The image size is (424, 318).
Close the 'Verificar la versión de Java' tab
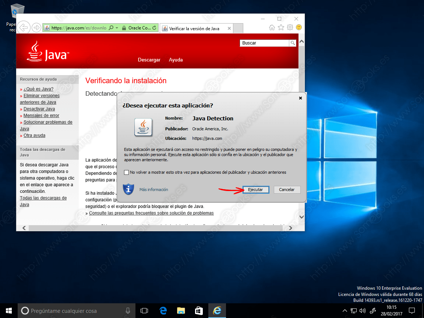click(x=229, y=28)
